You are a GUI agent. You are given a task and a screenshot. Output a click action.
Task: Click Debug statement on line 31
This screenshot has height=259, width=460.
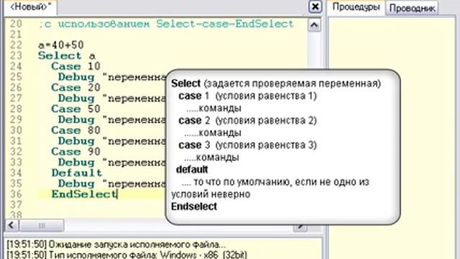click(112, 141)
